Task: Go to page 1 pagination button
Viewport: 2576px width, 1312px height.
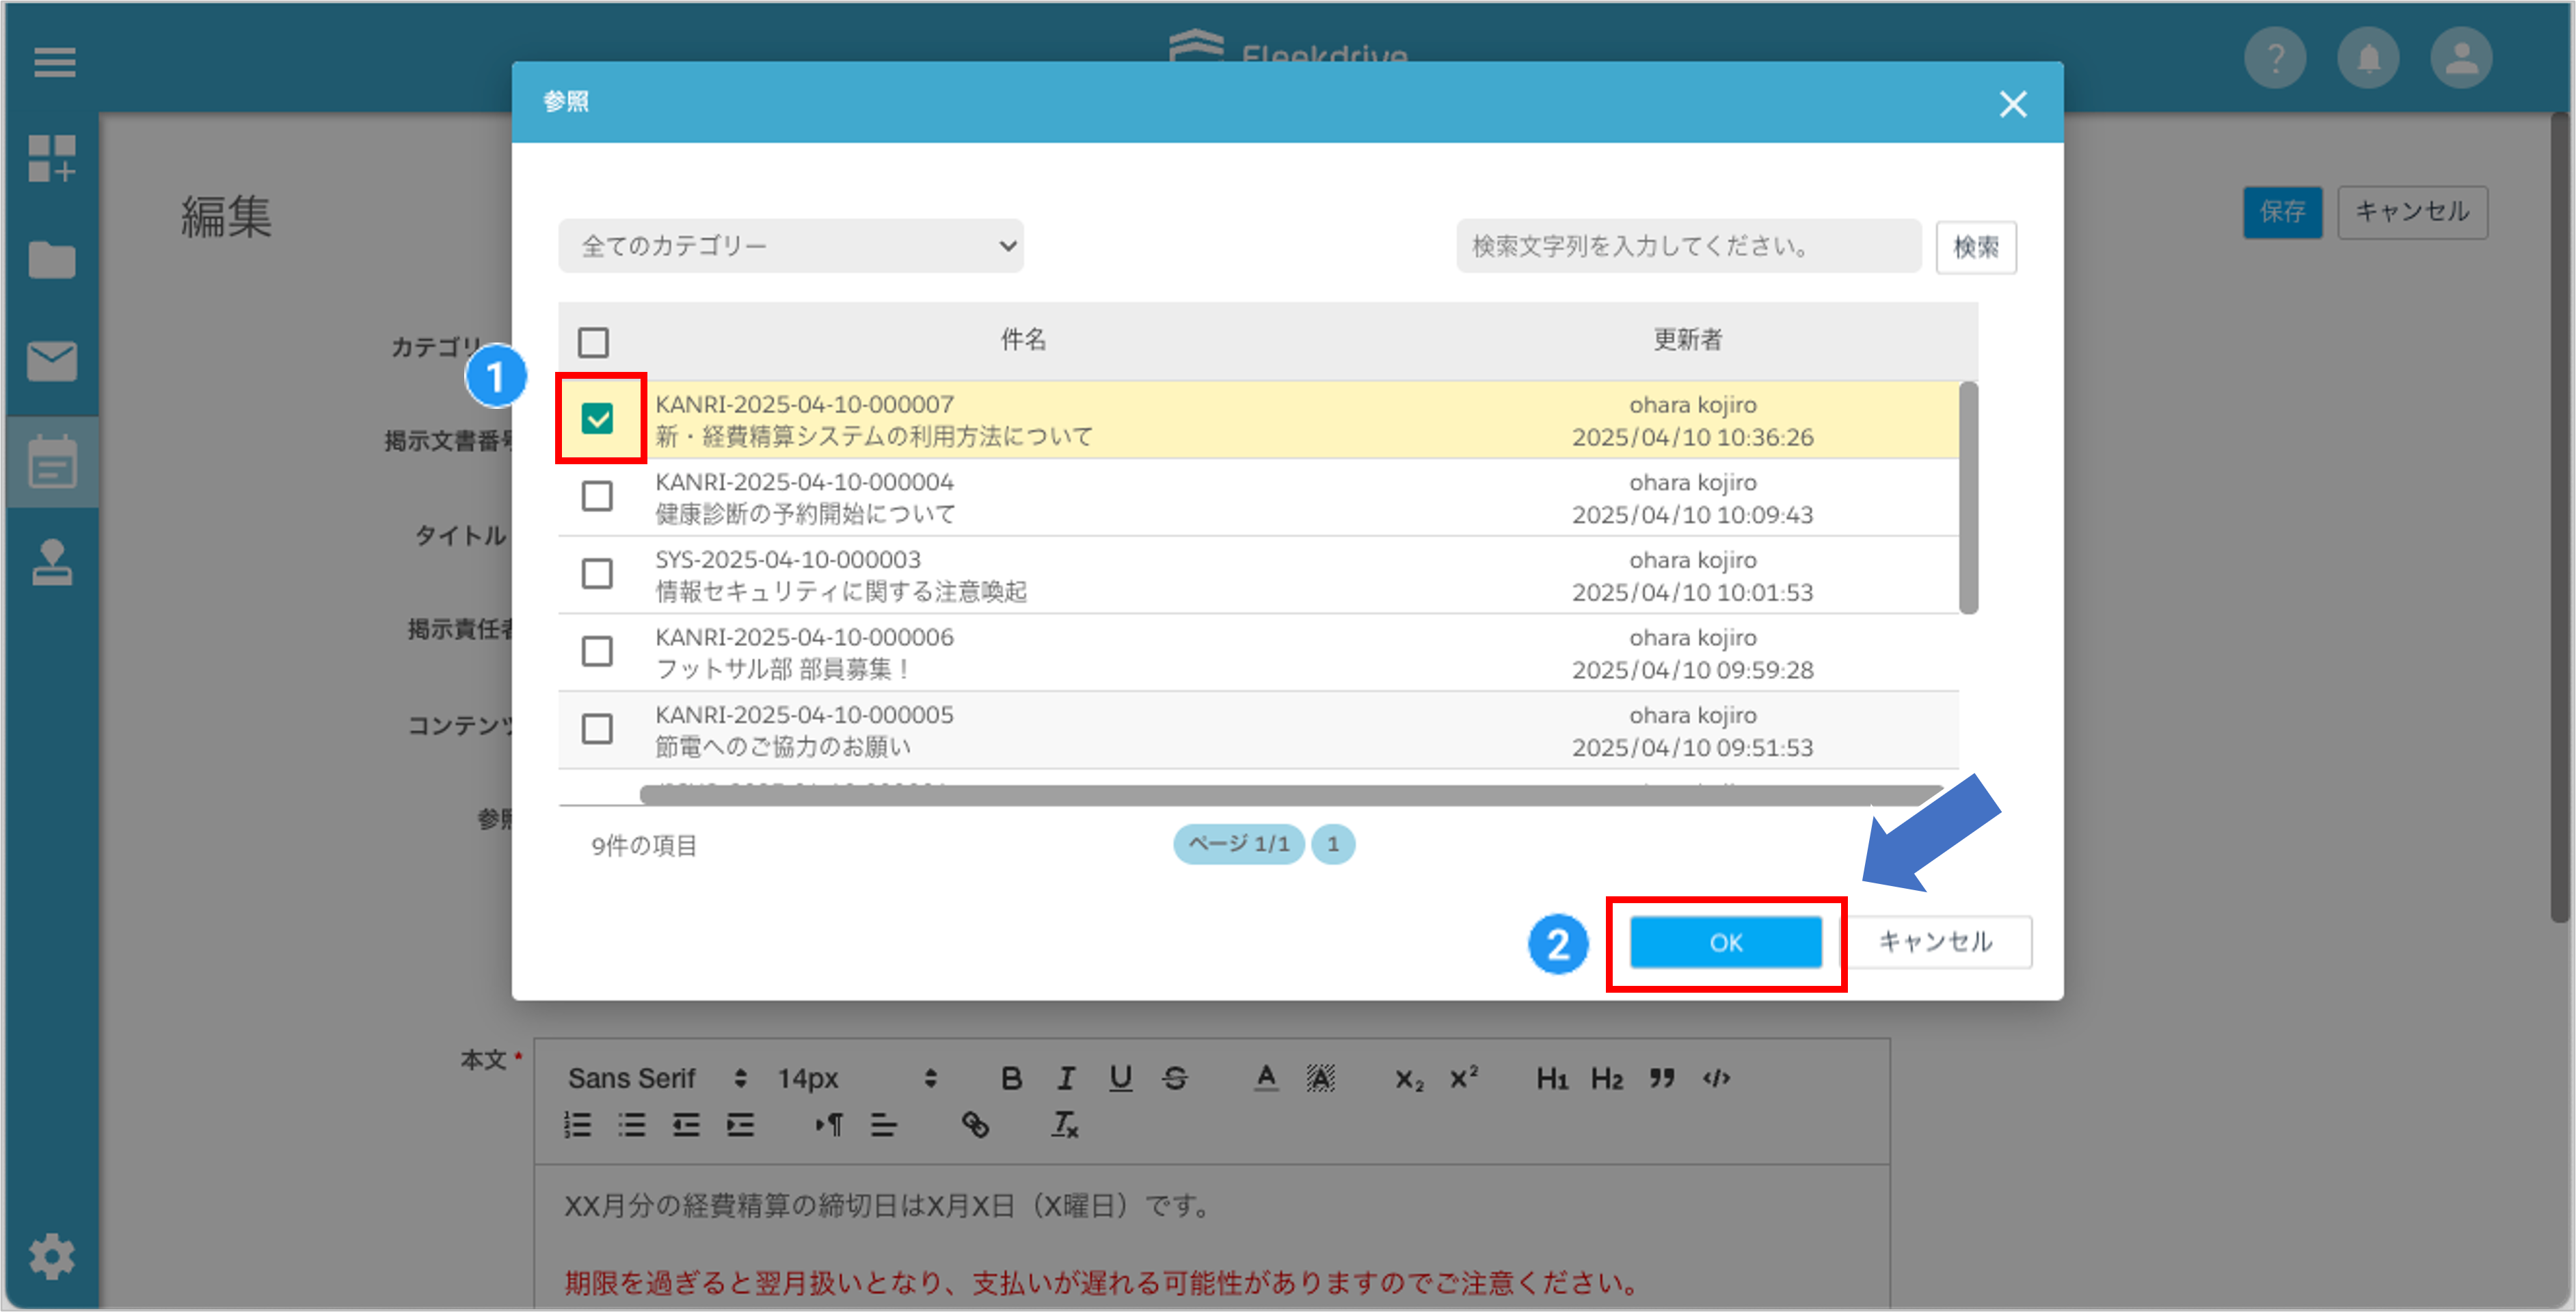Action: coord(1333,844)
